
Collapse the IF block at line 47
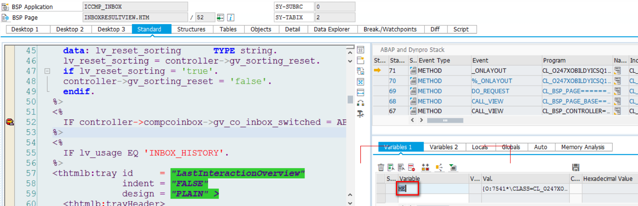[47, 71]
